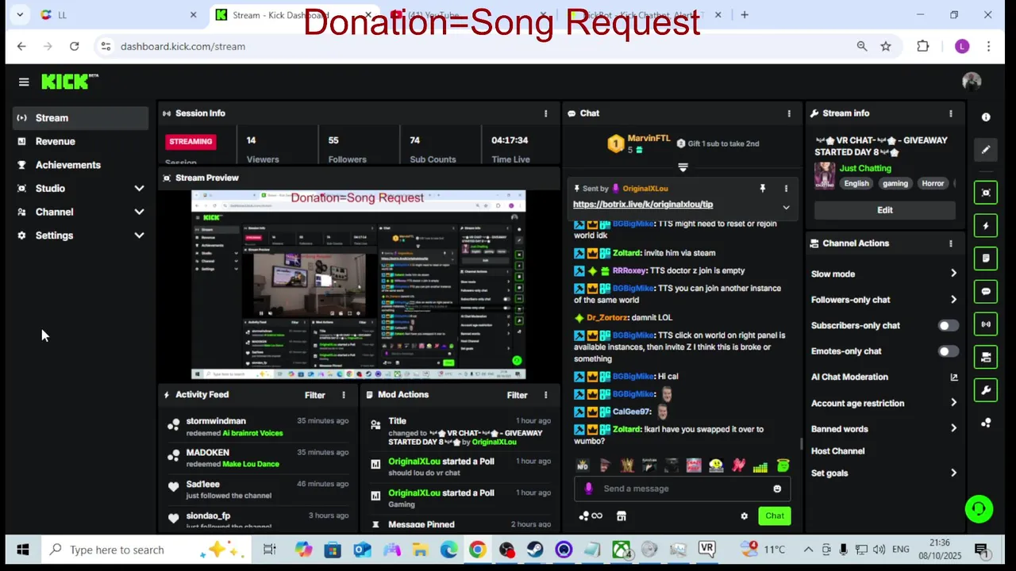Viewport: 1016px width, 571px height.
Task: Open Stream info panel options menu
Action: 951,113
